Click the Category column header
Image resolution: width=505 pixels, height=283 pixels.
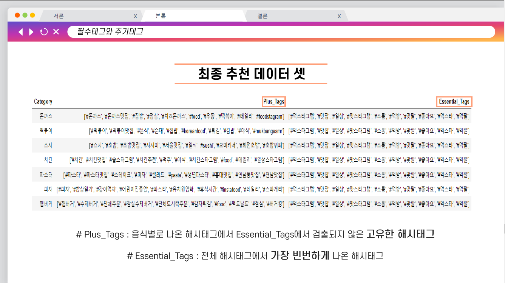[x=43, y=101]
